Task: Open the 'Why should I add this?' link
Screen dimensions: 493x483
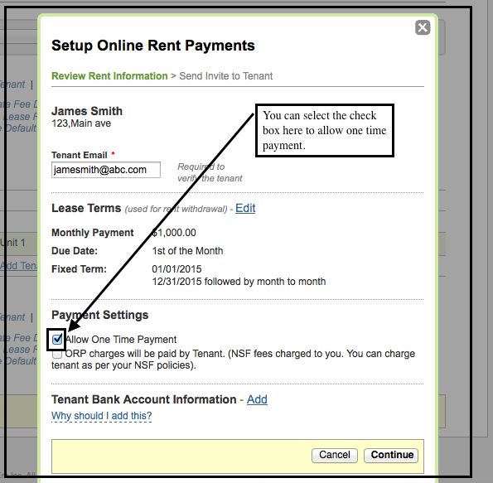Action: tap(102, 416)
